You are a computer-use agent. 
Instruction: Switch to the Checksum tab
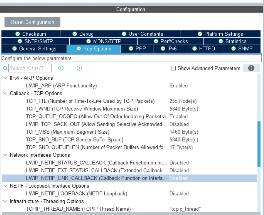[x=31, y=34]
